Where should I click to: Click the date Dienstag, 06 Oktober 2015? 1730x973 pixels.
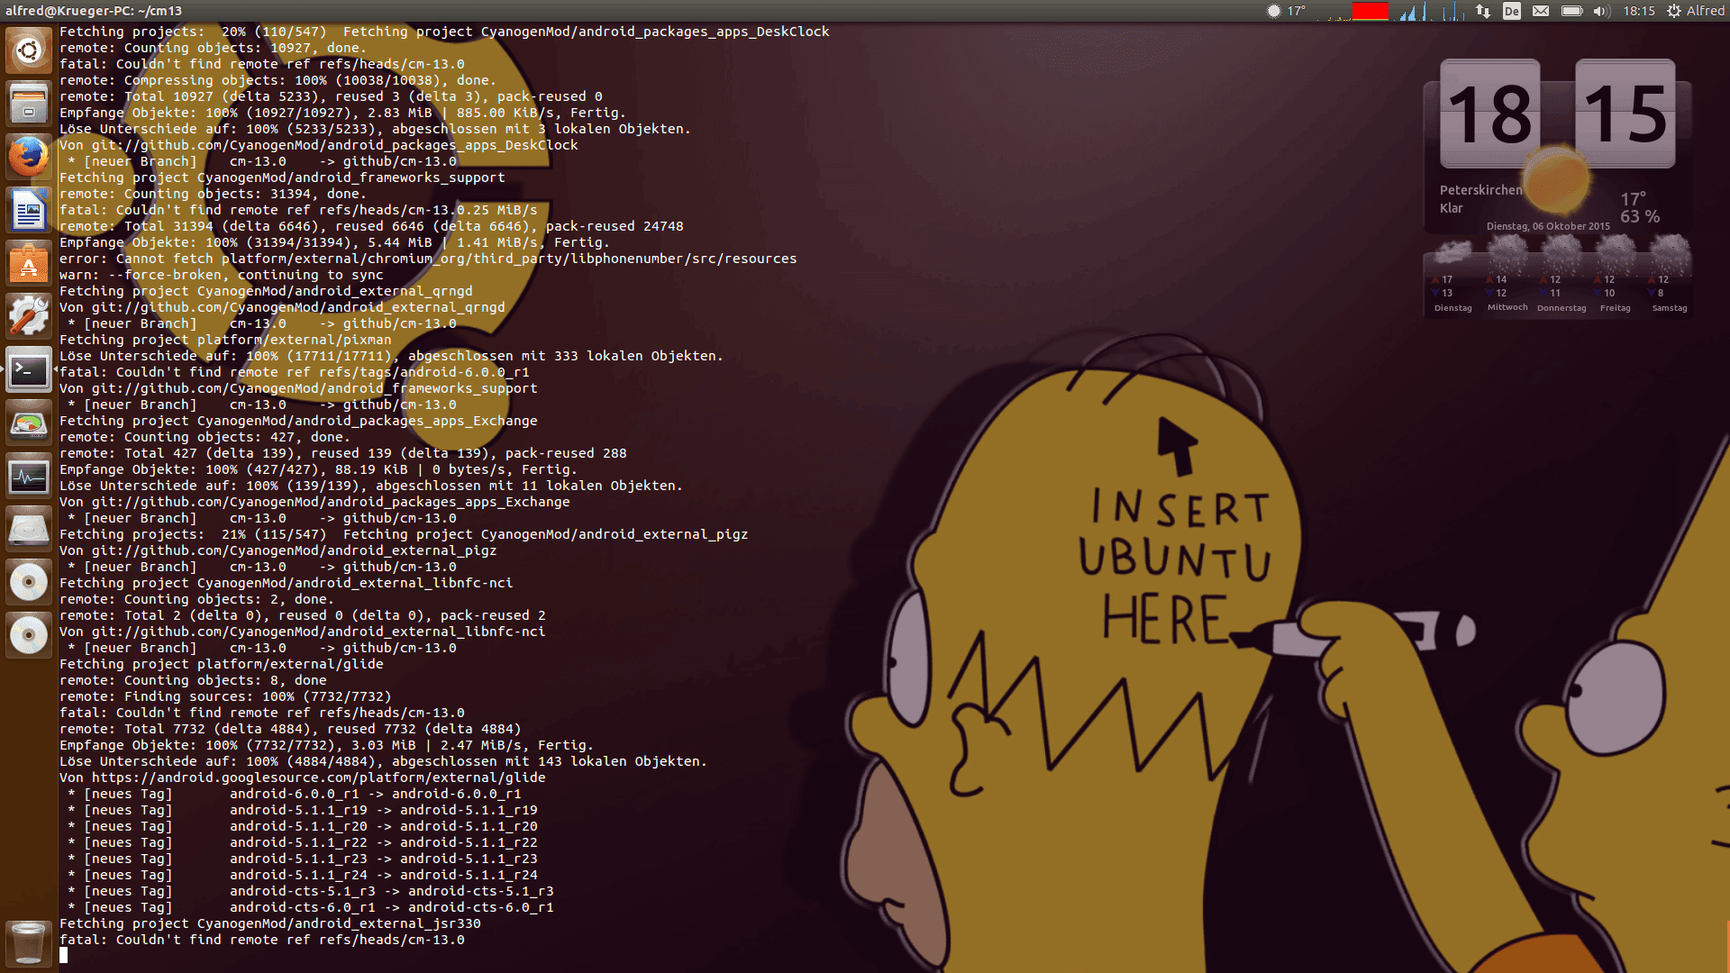click(1548, 226)
